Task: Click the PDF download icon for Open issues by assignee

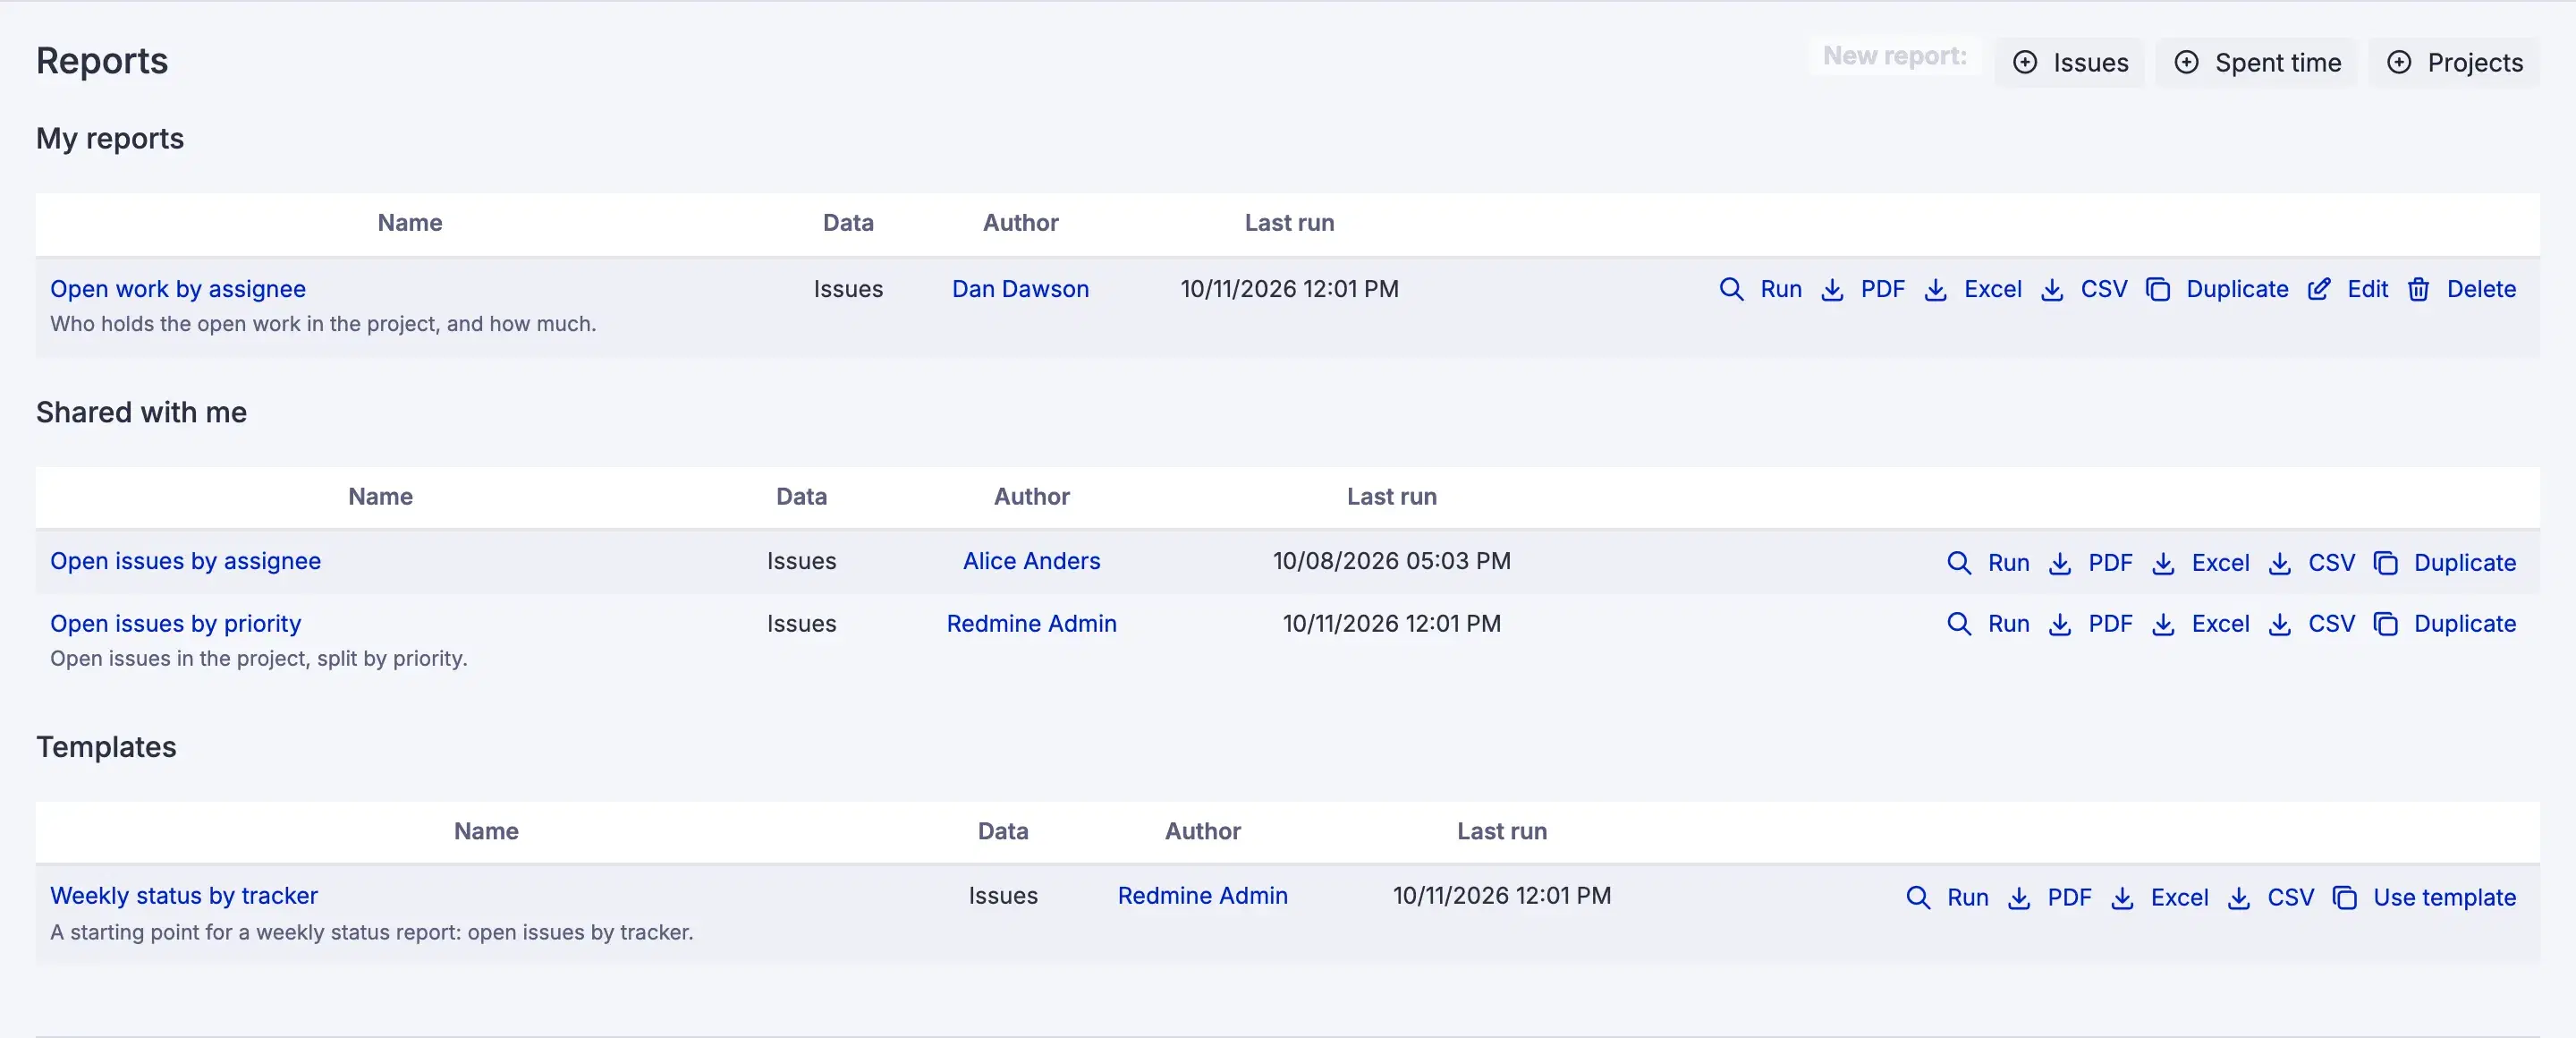Action: click(x=2060, y=563)
